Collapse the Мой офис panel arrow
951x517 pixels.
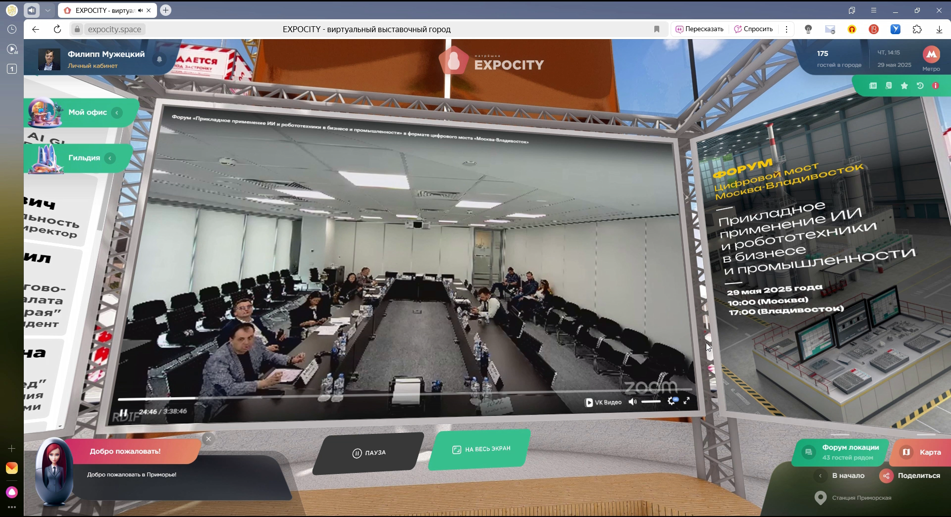[117, 113]
